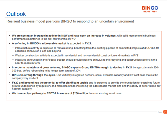Click the 'near-to-medium-term.' text
167x114 pixels.
pos(28,63)
